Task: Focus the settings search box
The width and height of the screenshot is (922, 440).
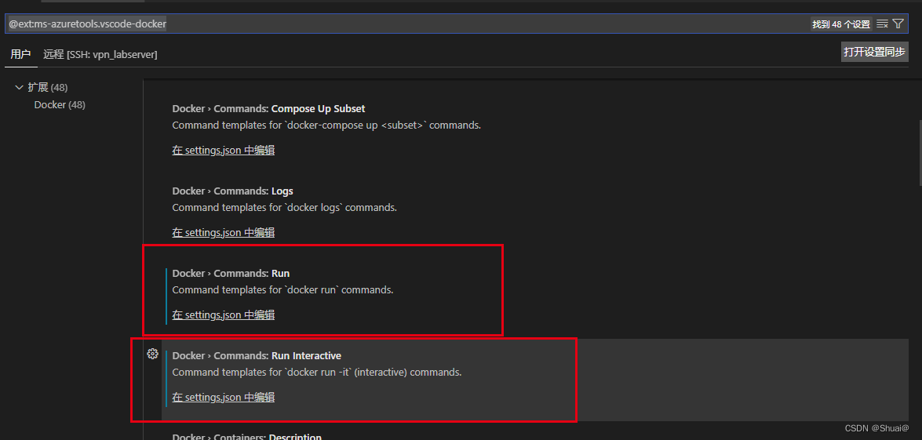Action: 455,24
